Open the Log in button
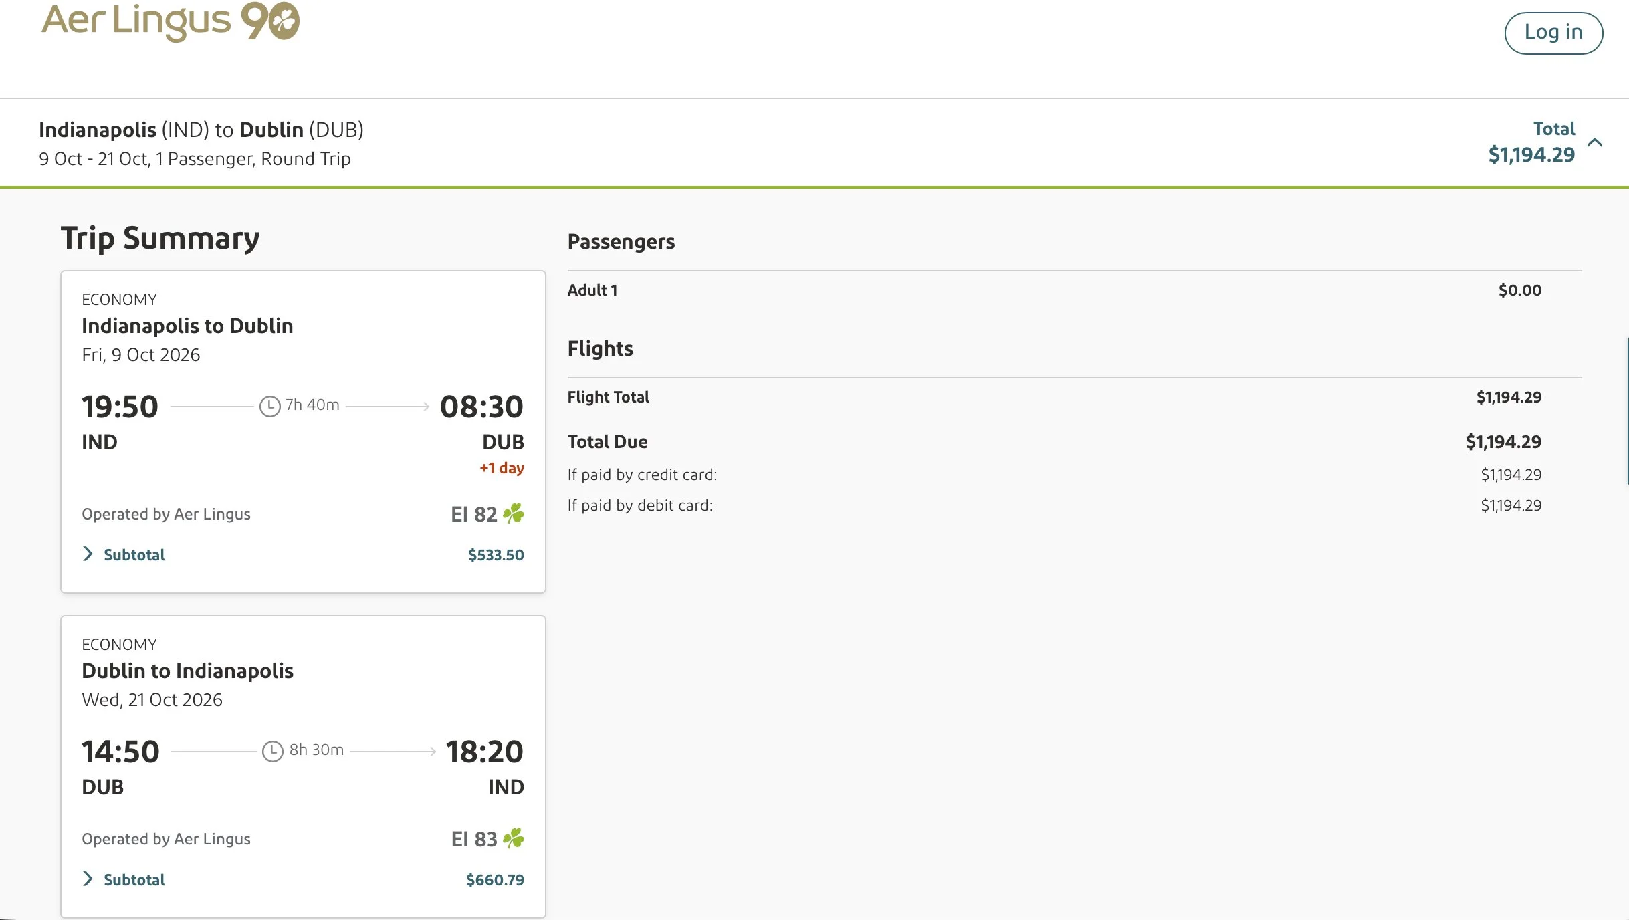Image resolution: width=1629 pixels, height=920 pixels. (x=1553, y=33)
